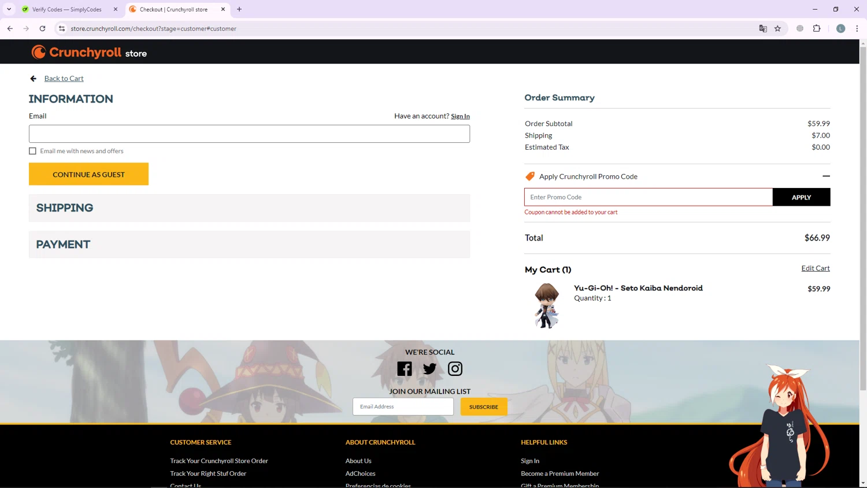Toggle Email me with news and offers checkbox
Image resolution: width=867 pixels, height=488 pixels.
pos(33,151)
